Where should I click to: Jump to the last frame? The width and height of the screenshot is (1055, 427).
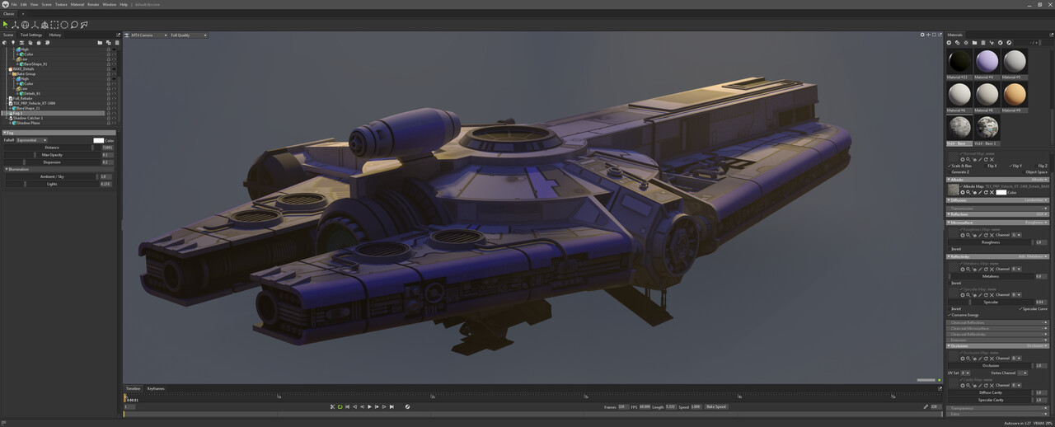[392, 406]
